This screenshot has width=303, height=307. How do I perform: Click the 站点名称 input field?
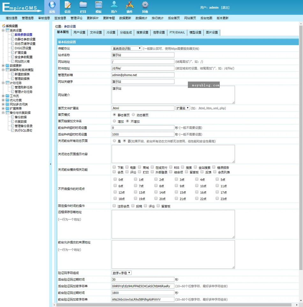click(x=143, y=55)
